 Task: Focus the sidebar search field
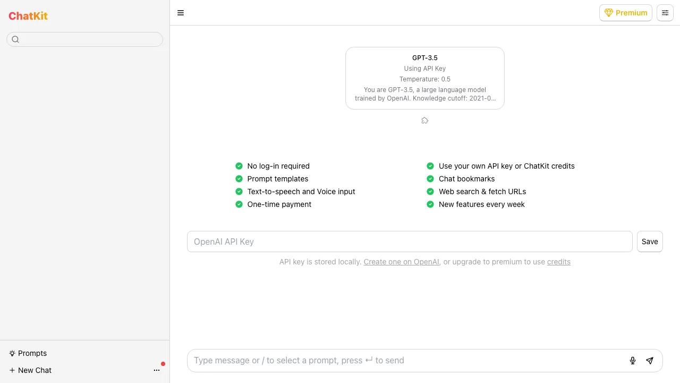pyautogui.click(x=90, y=39)
